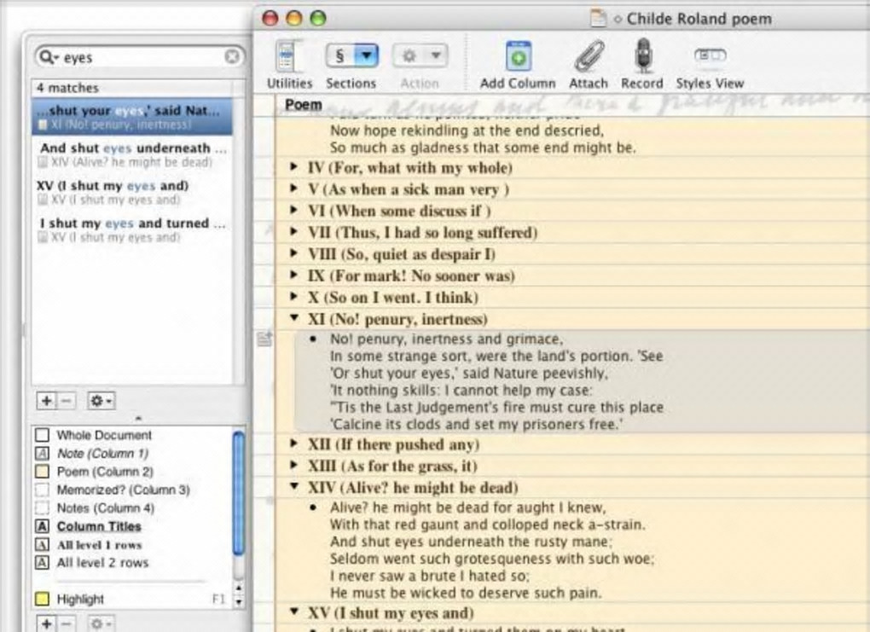Image resolution: width=870 pixels, height=632 pixels.
Task: Select All level 2 rows style
Action: 102,563
